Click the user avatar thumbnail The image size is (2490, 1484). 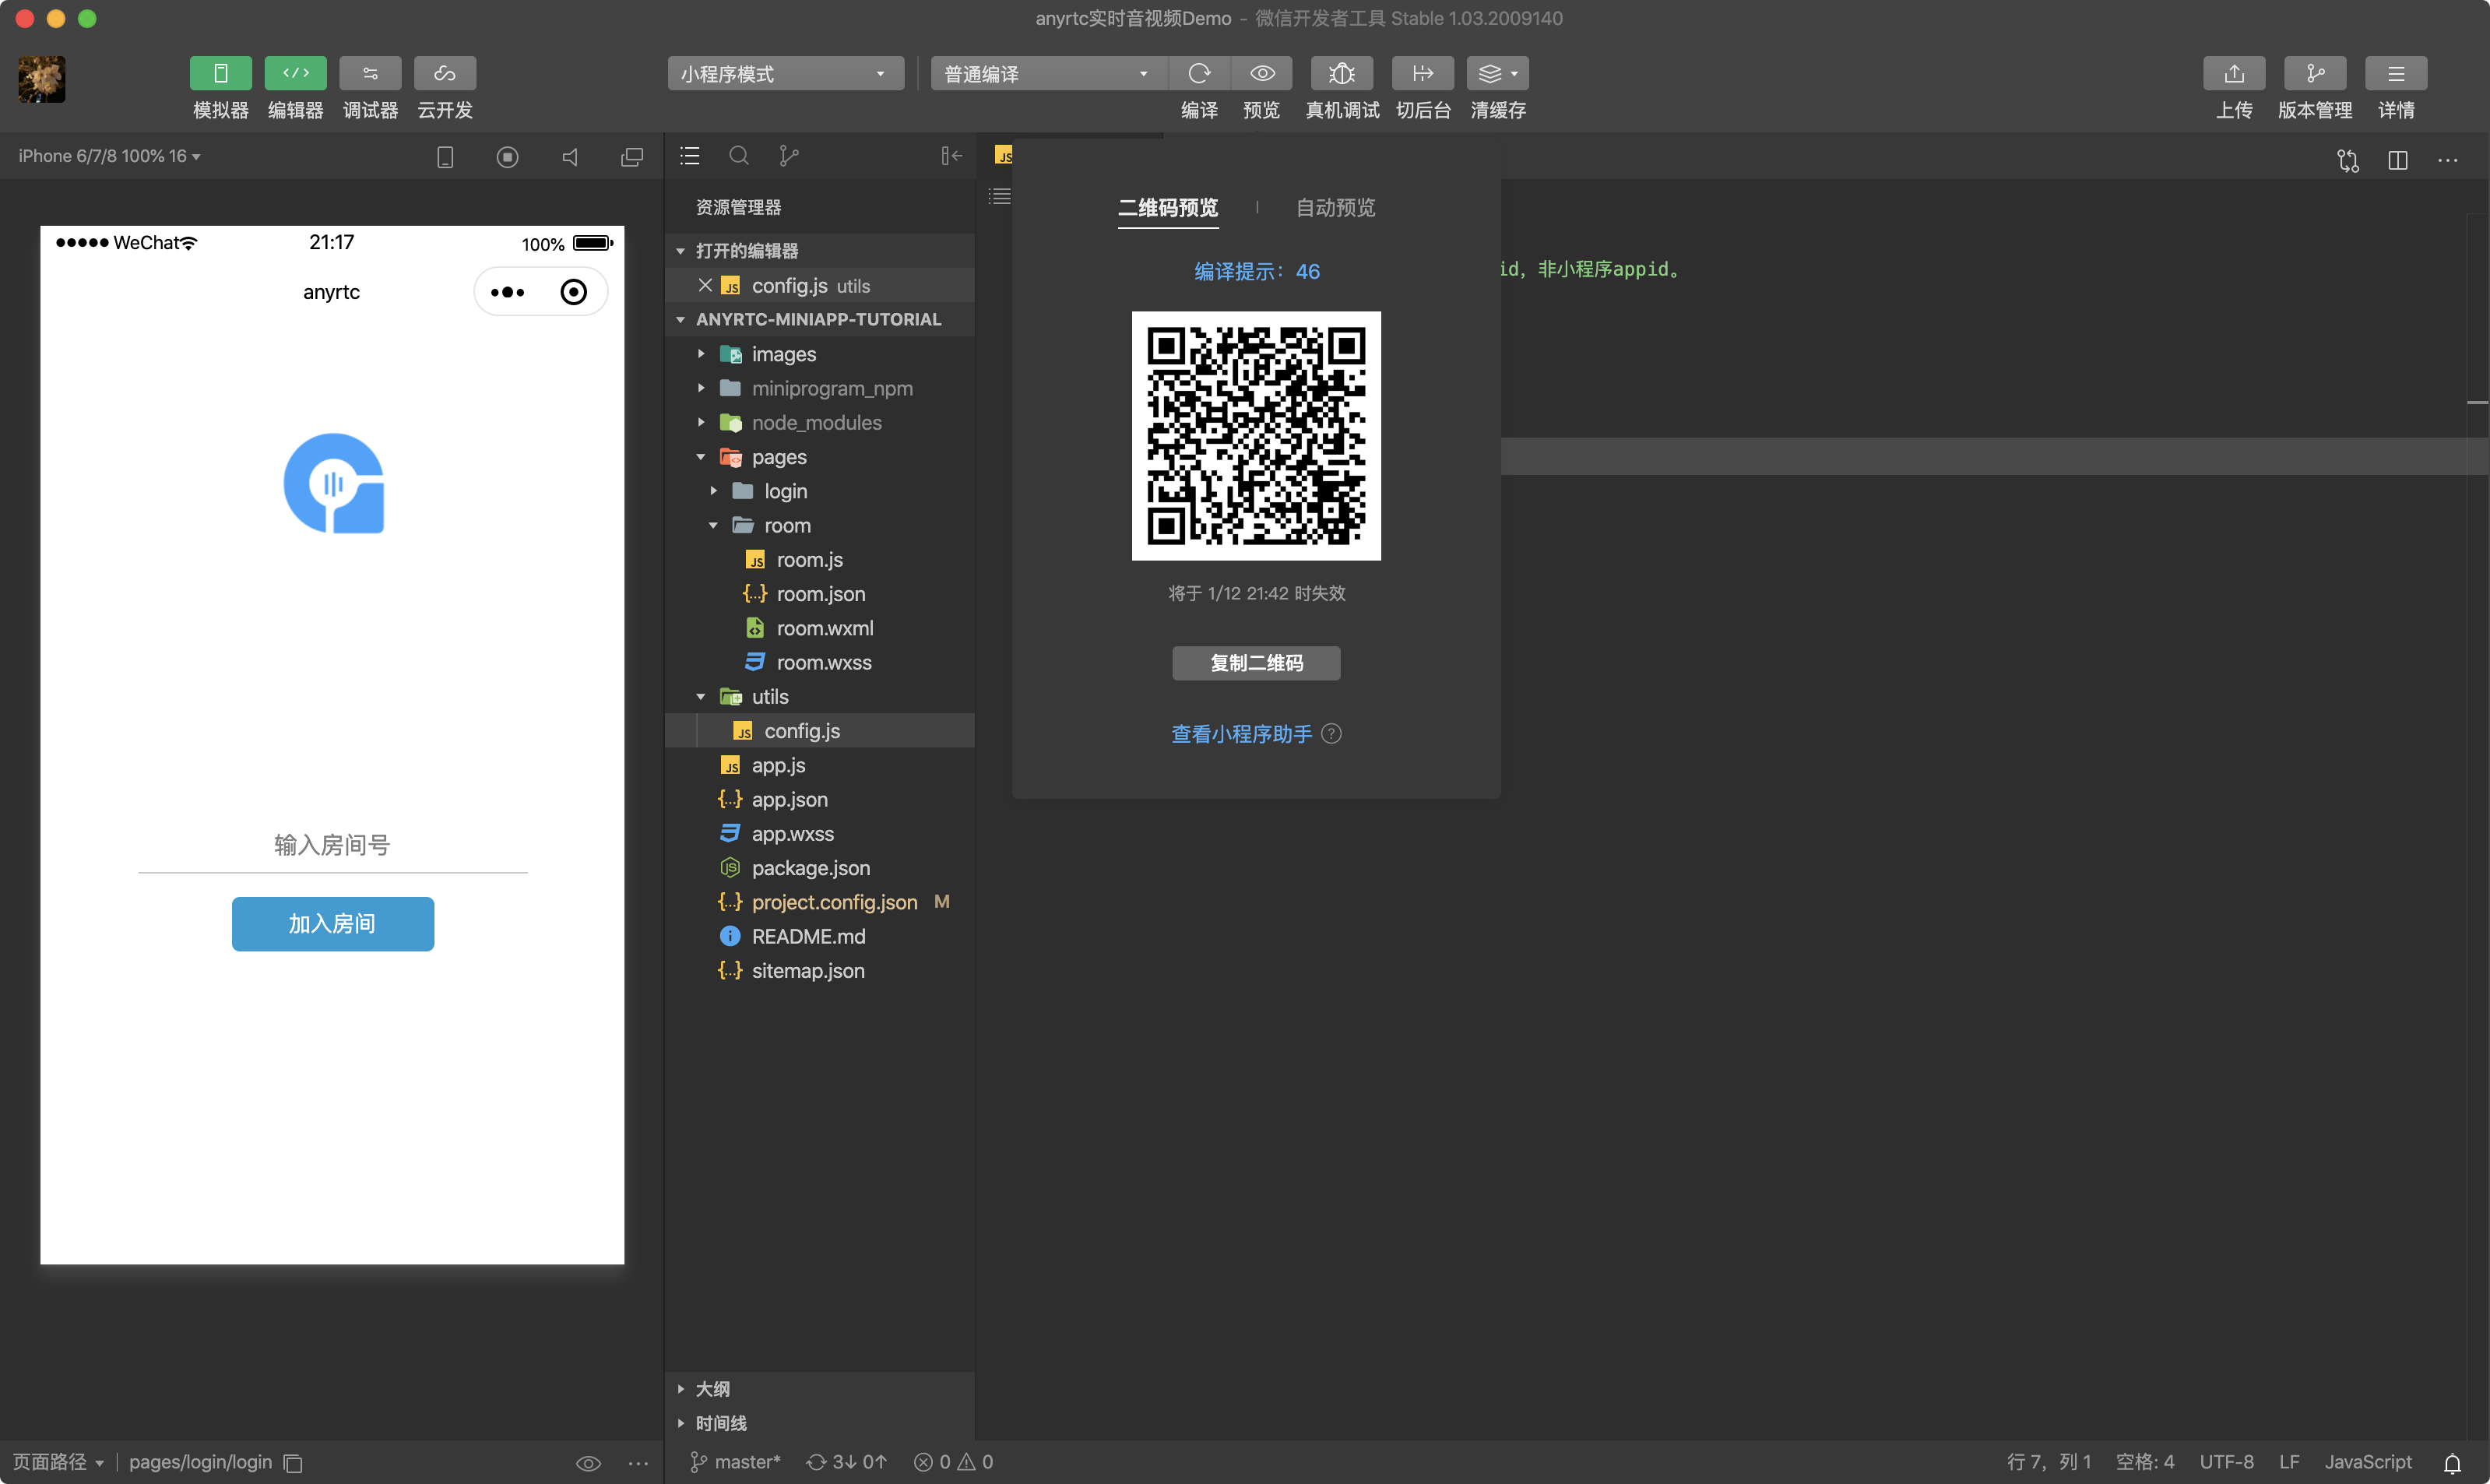coord(41,79)
